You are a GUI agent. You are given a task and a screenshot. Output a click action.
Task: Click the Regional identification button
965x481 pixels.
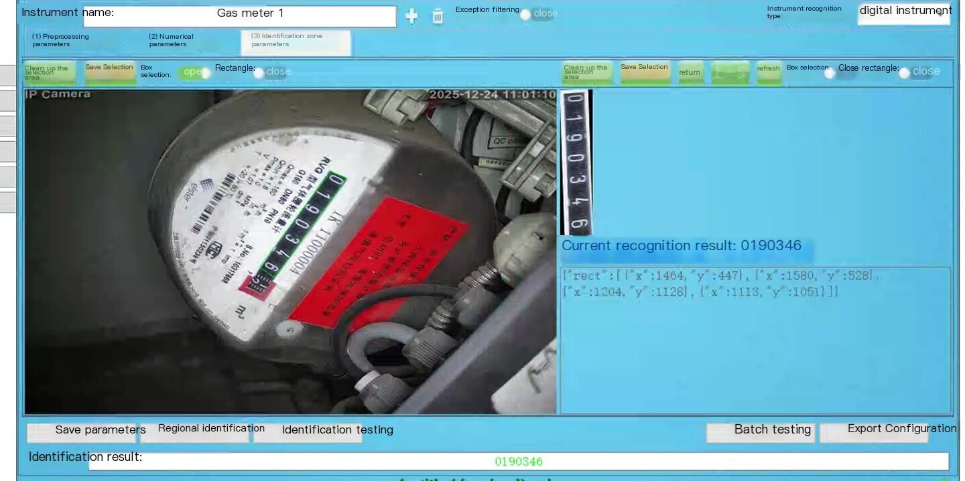(194, 432)
